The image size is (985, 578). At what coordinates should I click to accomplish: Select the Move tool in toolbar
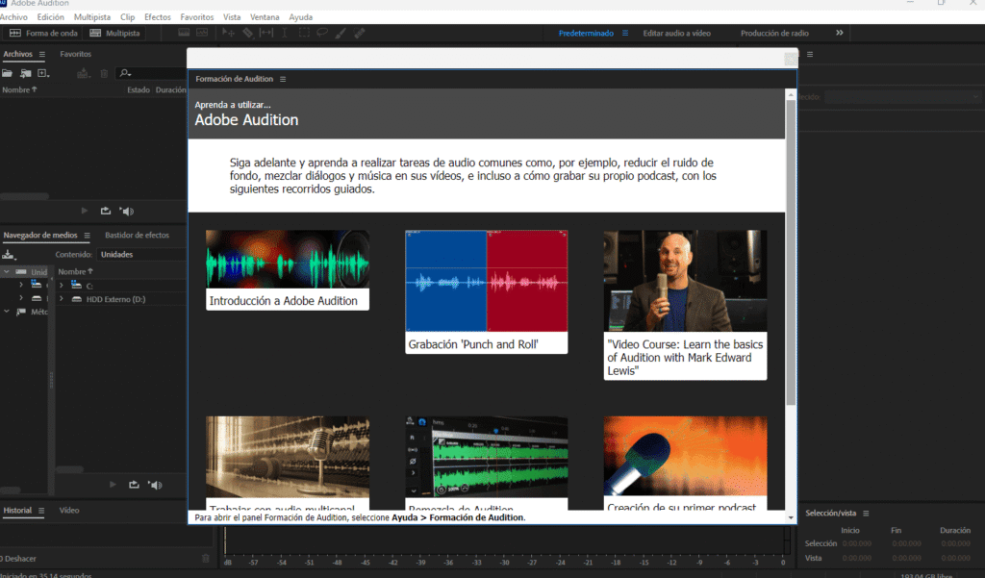click(229, 33)
